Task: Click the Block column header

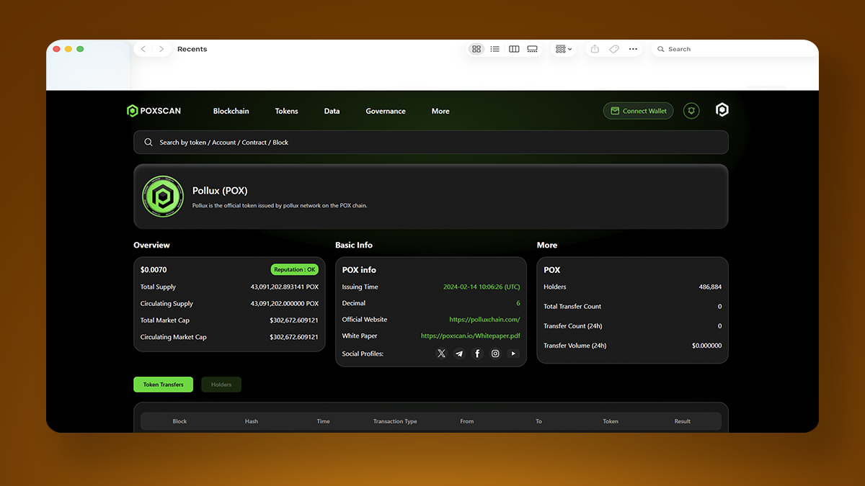Action: pyautogui.click(x=179, y=421)
